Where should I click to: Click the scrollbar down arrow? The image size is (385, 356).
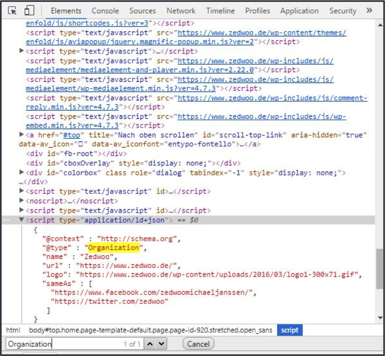click(380, 318)
